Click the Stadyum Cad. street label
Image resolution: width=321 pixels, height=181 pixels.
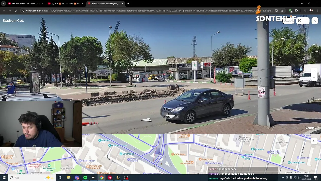(x=13, y=21)
